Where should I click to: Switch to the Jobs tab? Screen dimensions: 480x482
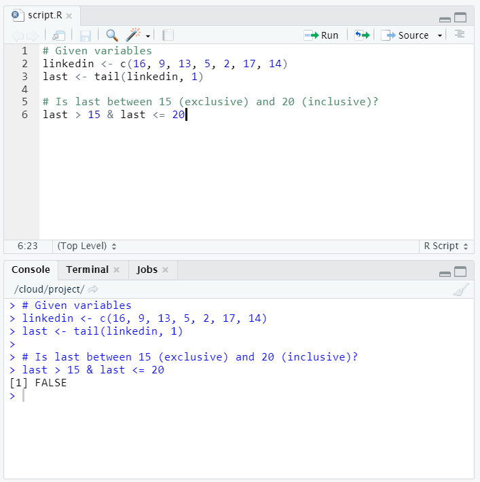147,270
